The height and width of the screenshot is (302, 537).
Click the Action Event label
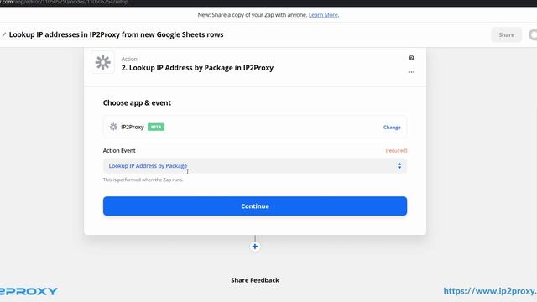point(119,151)
